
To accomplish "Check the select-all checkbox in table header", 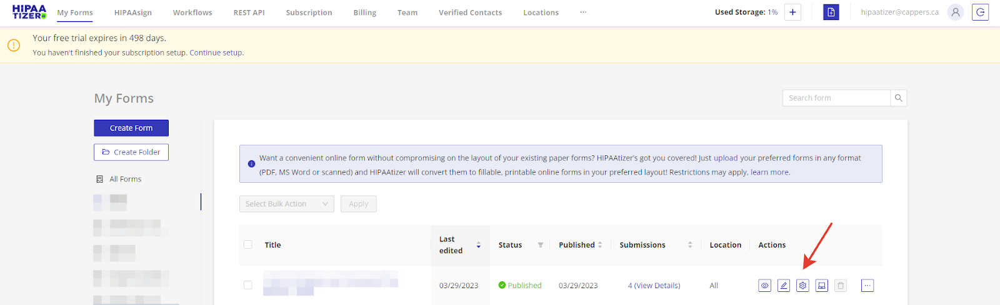I will coord(248,244).
